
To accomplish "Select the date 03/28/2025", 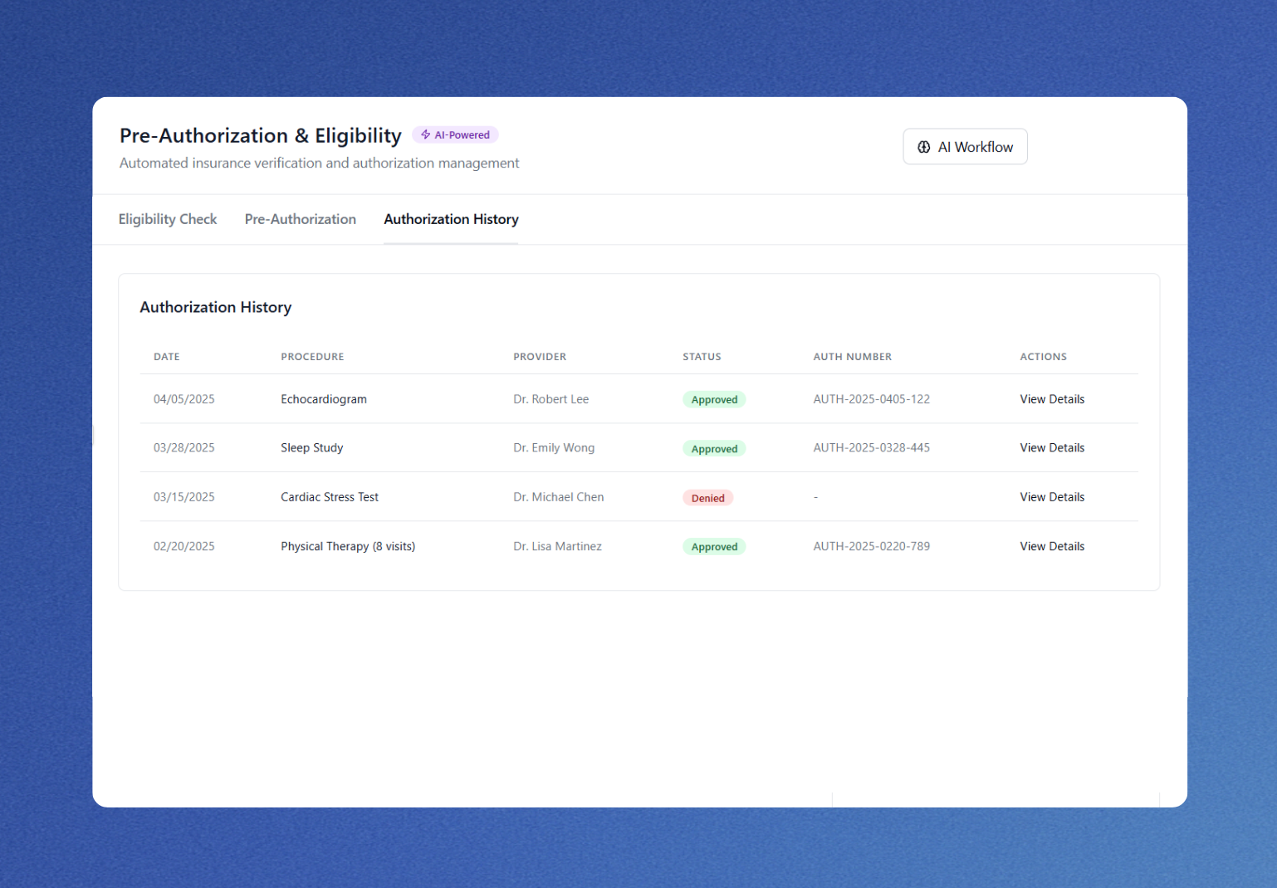I will click(184, 448).
